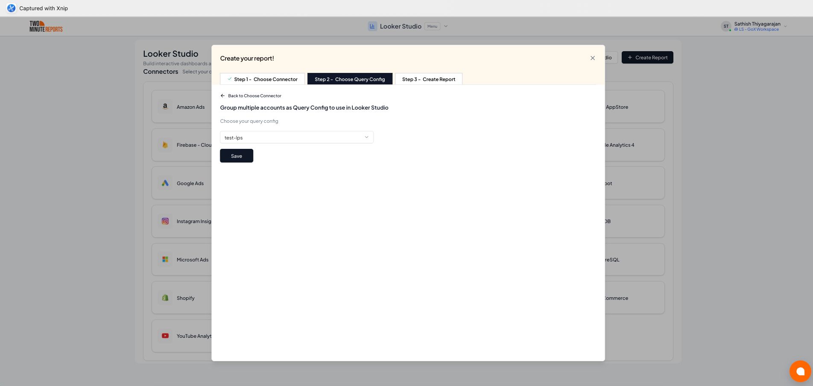Click the Xnip icon in the title bar
This screenshot has width=813, height=386.
point(11,8)
